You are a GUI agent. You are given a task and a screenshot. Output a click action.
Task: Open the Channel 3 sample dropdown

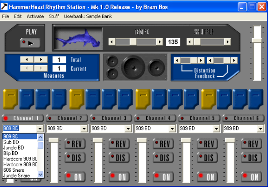[128, 128]
